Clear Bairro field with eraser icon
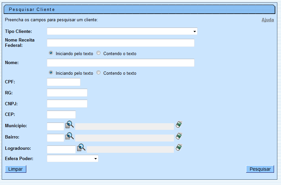 (179, 136)
